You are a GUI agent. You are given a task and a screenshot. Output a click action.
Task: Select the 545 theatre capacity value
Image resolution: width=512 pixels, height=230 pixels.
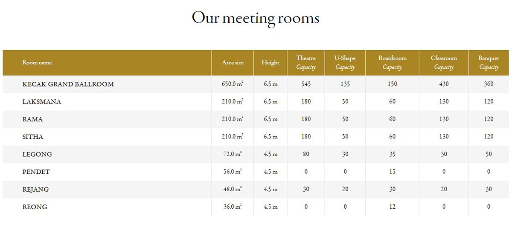coord(306,84)
